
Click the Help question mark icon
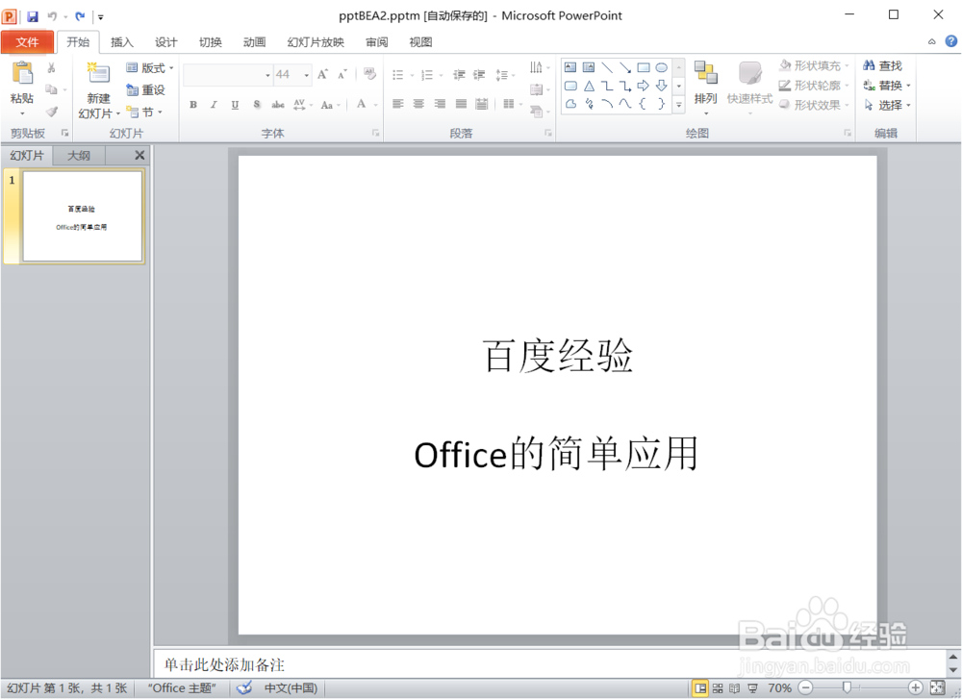pos(951,41)
